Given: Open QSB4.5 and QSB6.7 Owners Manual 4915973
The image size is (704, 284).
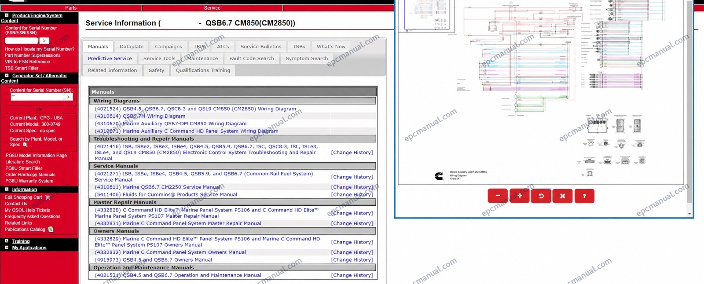Looking at the screenshot, I should [153, 260].
